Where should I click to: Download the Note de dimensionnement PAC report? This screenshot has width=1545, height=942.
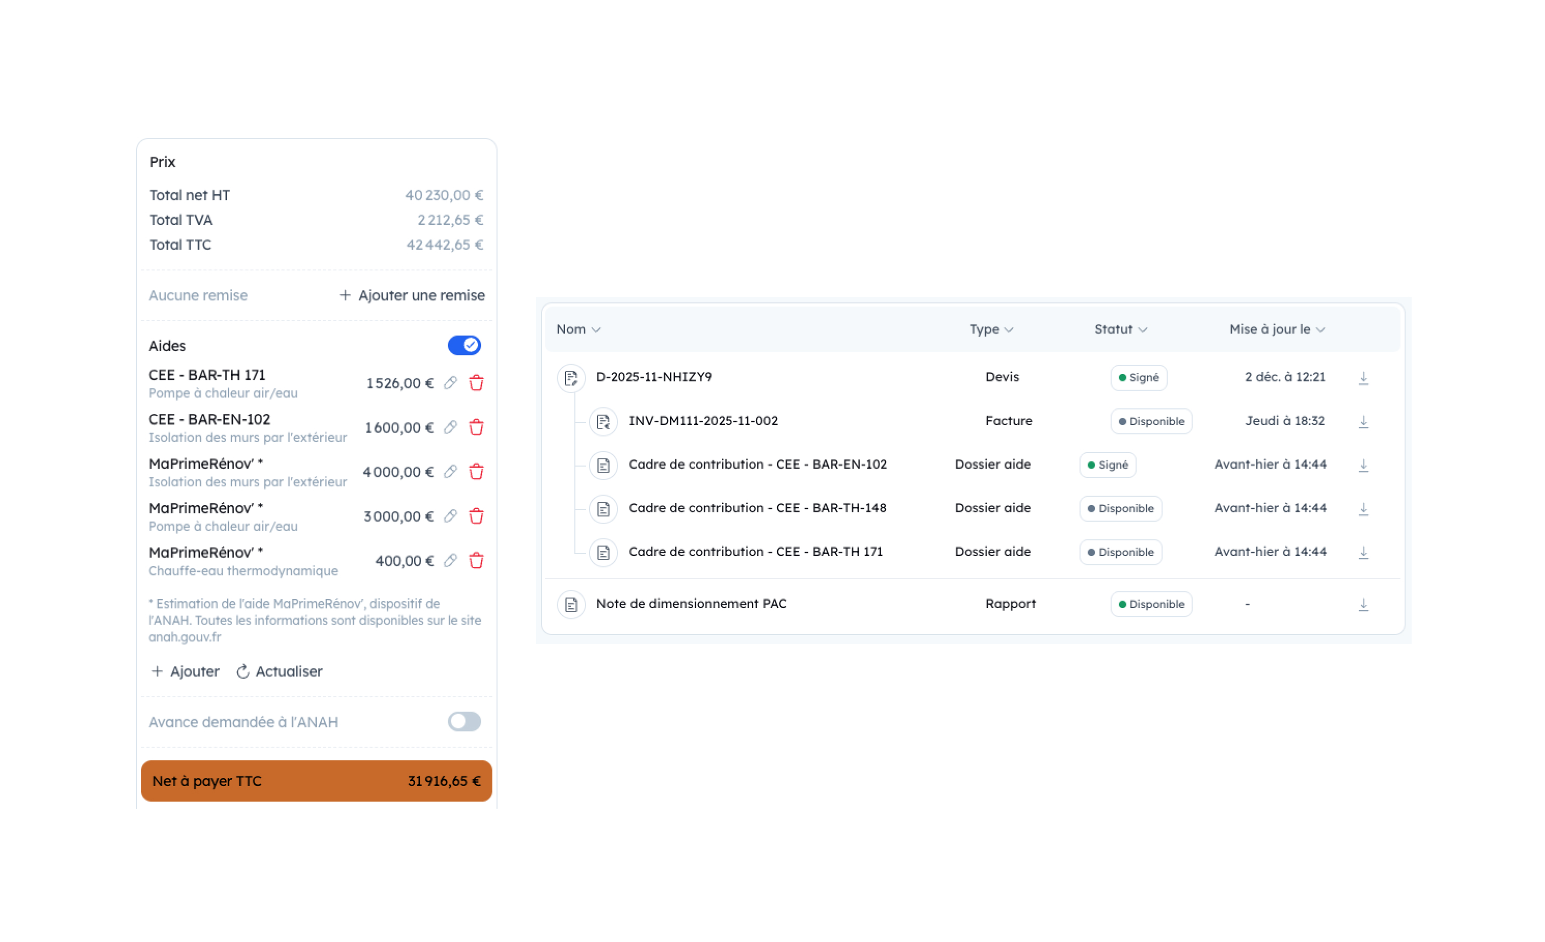pyautogui.click(x=1364, y=604)
